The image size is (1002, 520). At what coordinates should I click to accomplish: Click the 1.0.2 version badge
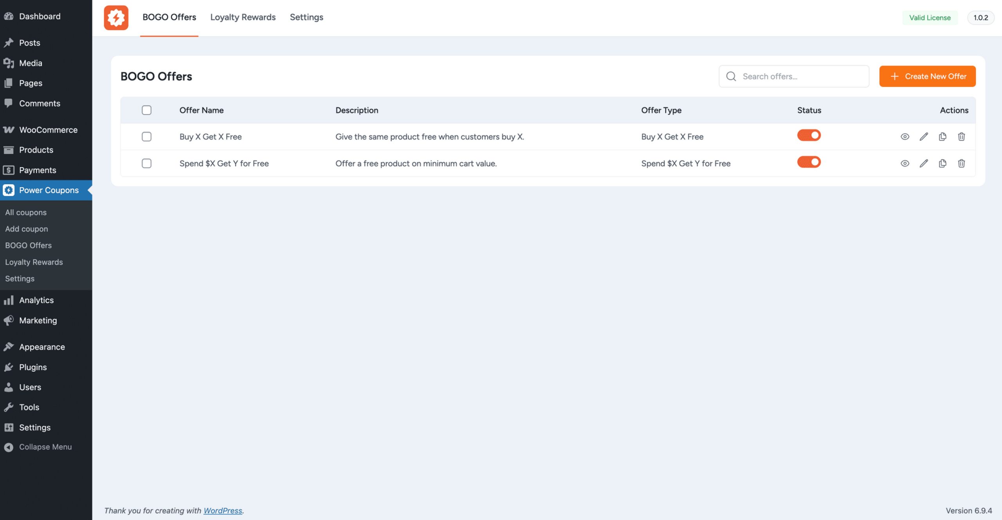980,18
